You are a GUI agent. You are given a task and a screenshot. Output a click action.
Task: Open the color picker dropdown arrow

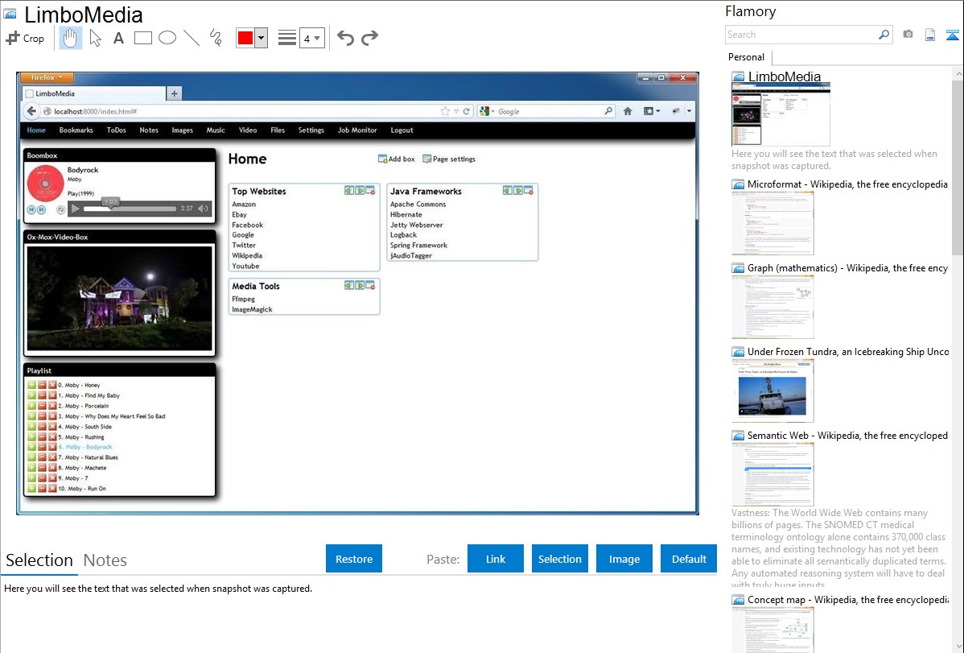261,39
